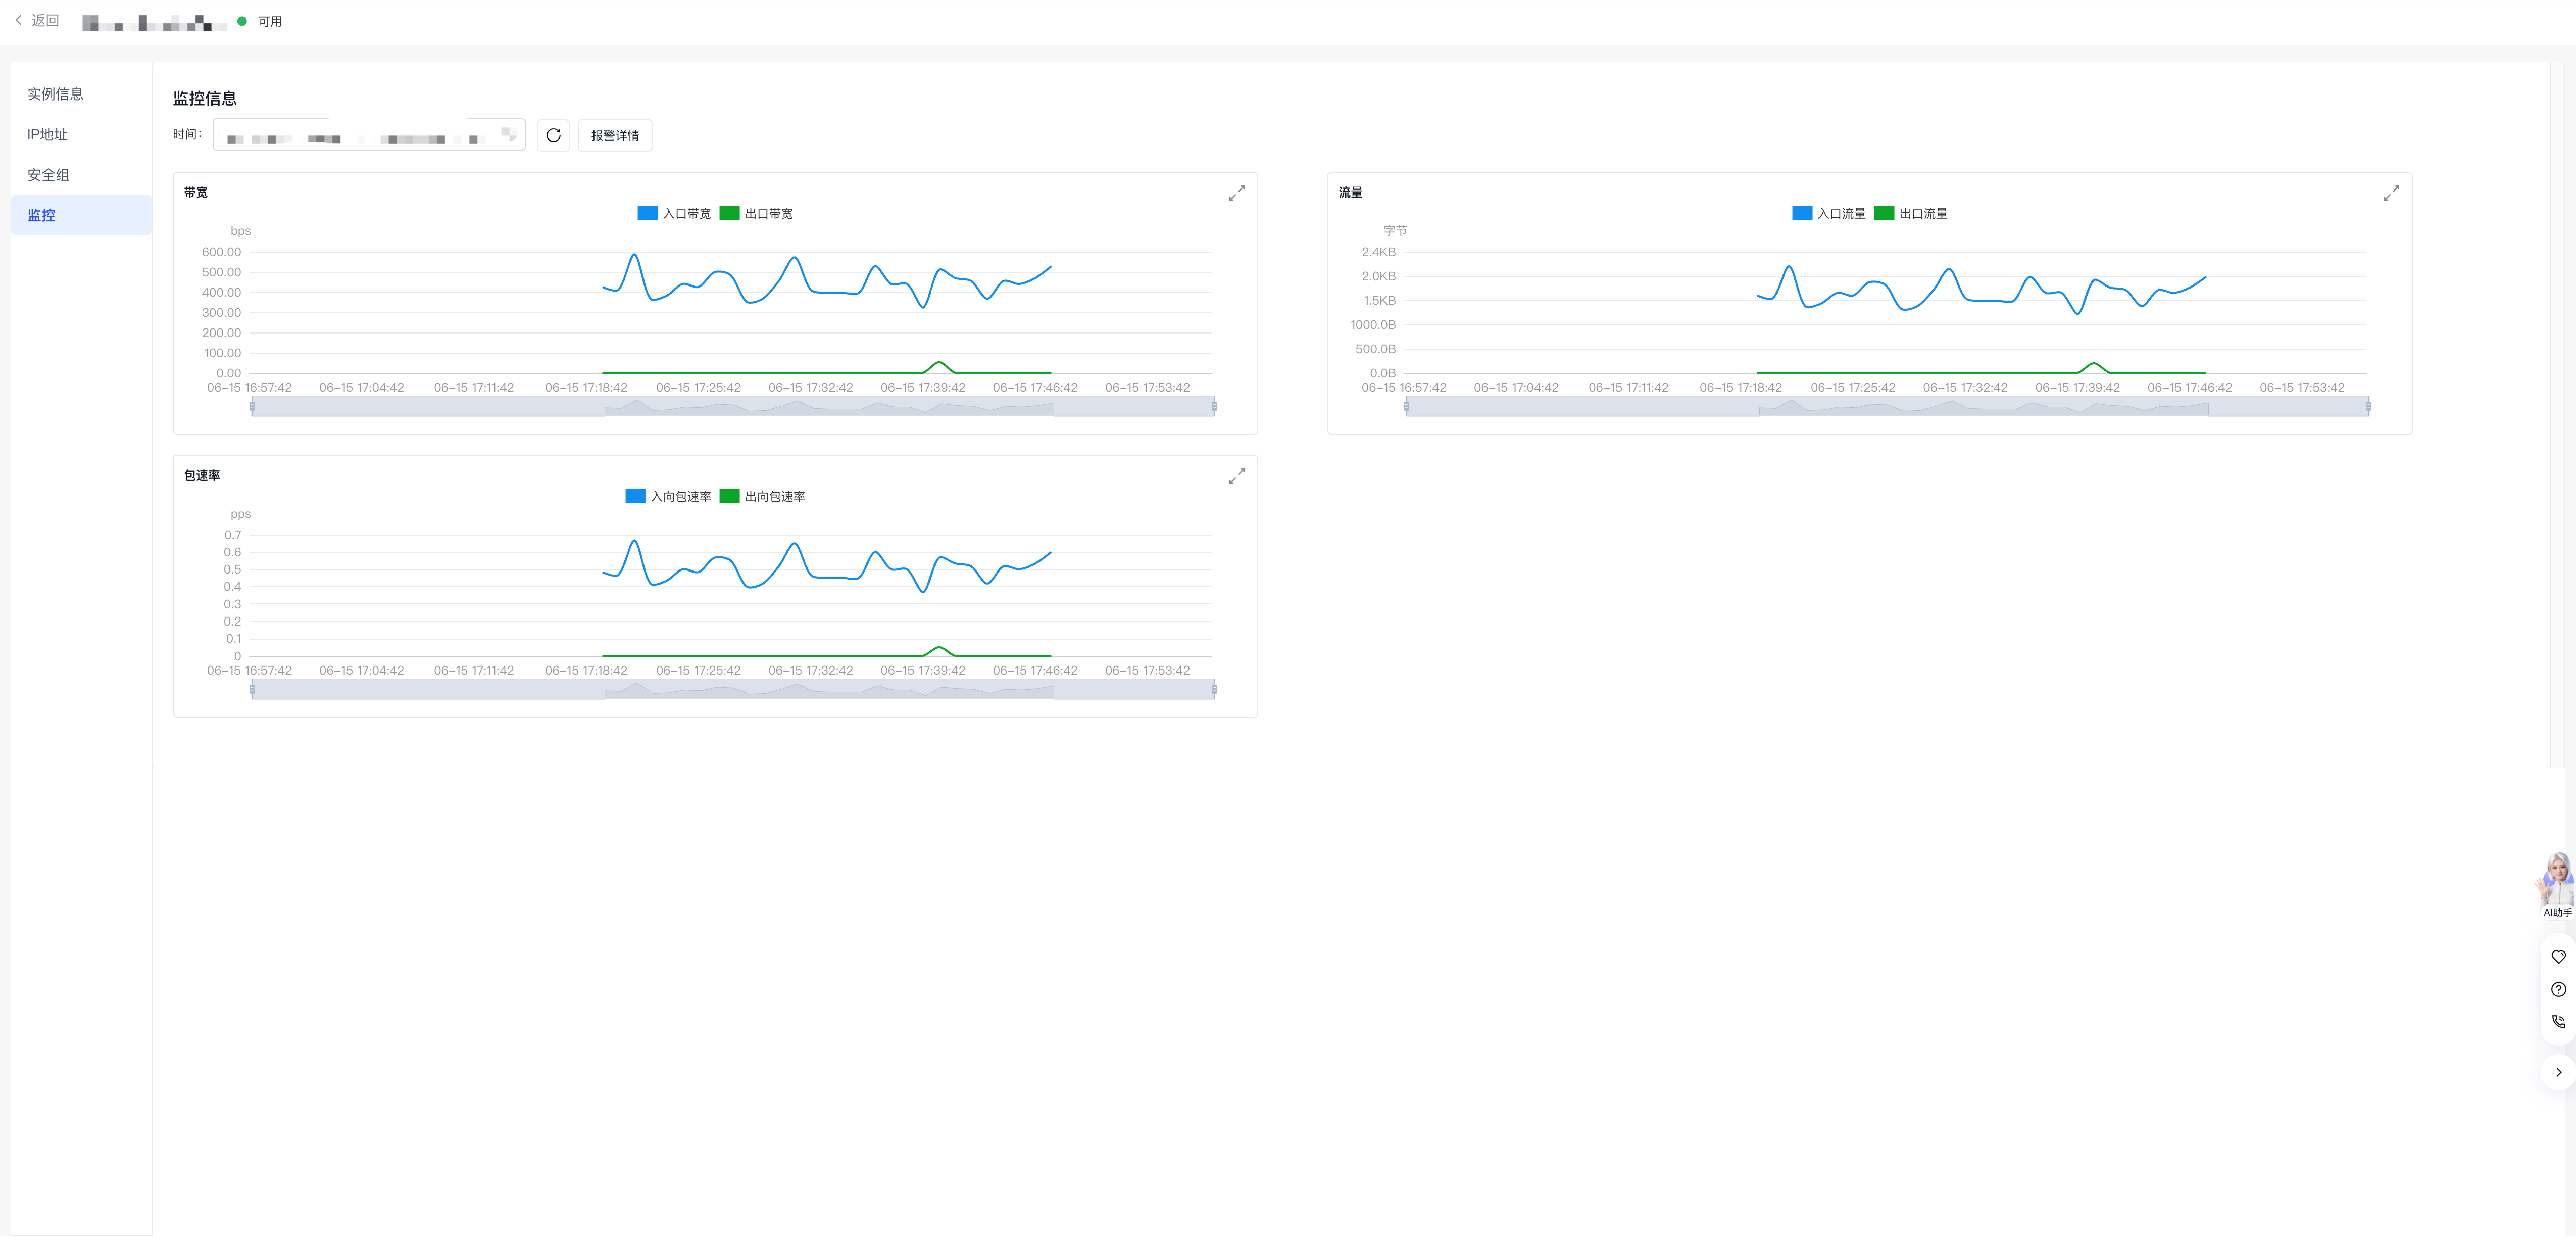
Task: Select the 监控 tab
Action: (81, 215)
